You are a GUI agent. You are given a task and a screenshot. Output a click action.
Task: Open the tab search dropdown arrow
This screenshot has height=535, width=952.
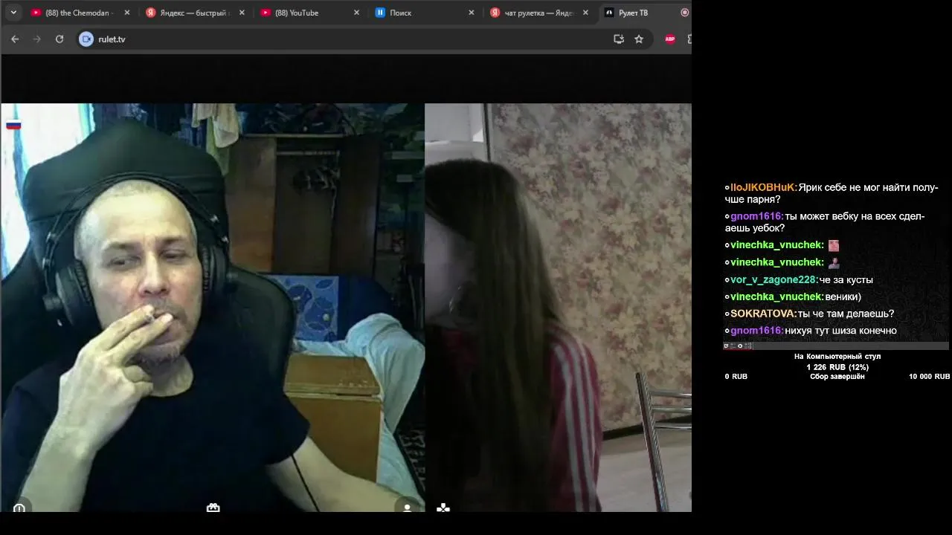pos(13,13)
